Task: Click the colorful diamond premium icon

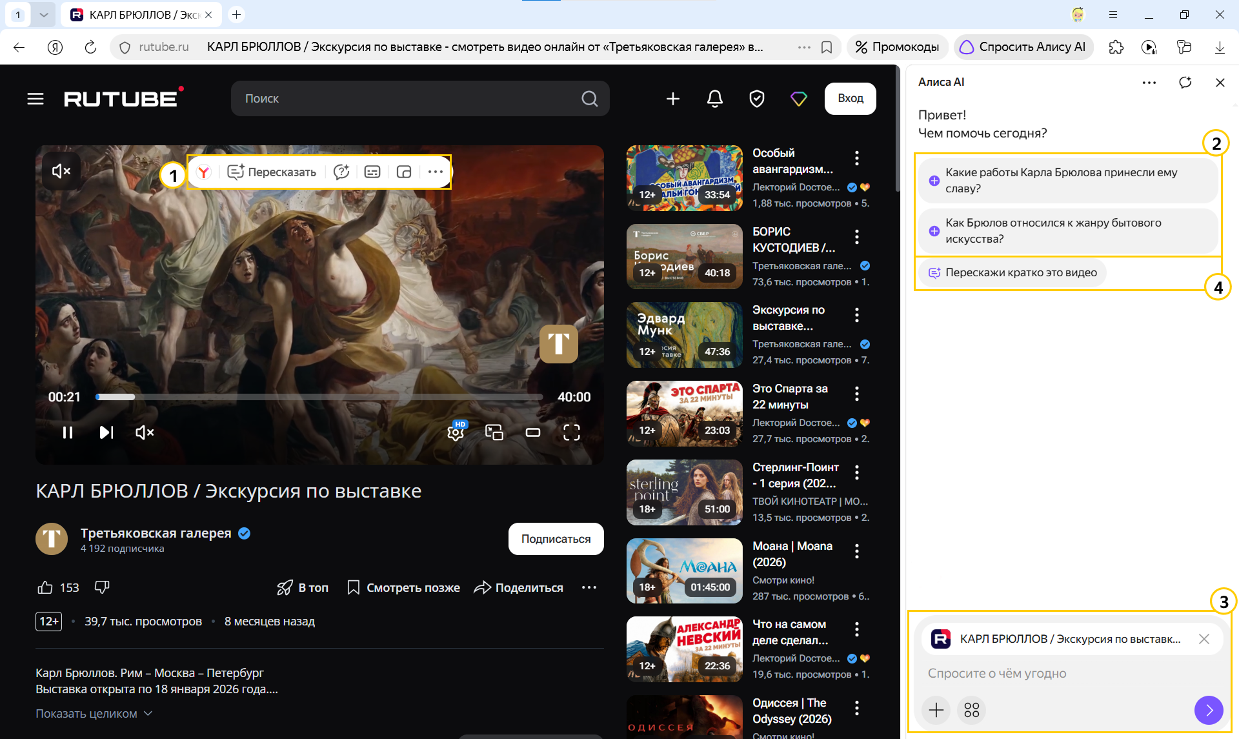Action: click(x=799, y=99)
